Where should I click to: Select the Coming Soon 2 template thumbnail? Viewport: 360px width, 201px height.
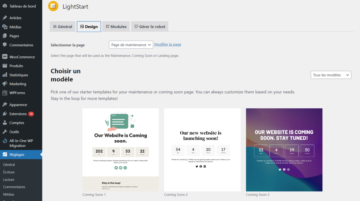tap(202, 150)
